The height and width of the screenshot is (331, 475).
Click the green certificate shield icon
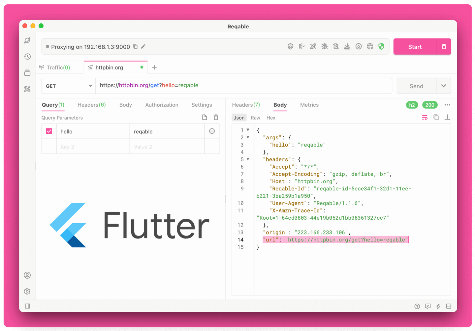[381, 47]
